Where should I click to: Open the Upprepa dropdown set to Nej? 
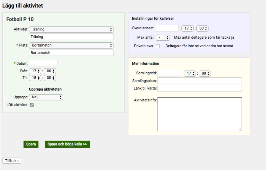46,97
